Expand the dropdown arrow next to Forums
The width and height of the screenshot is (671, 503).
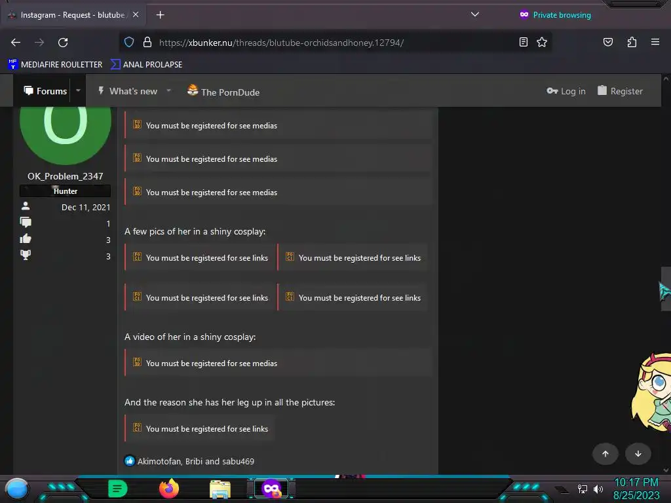78,90
